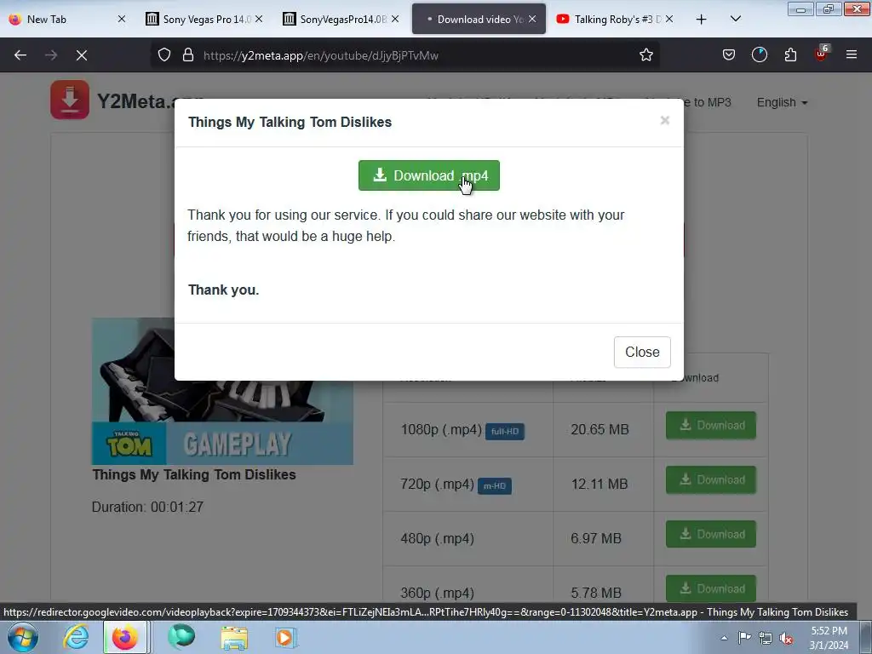The height and width of the screenshot is (654, 872).
Task: Close the New Tab tab
Action: [x=122, y=19]
